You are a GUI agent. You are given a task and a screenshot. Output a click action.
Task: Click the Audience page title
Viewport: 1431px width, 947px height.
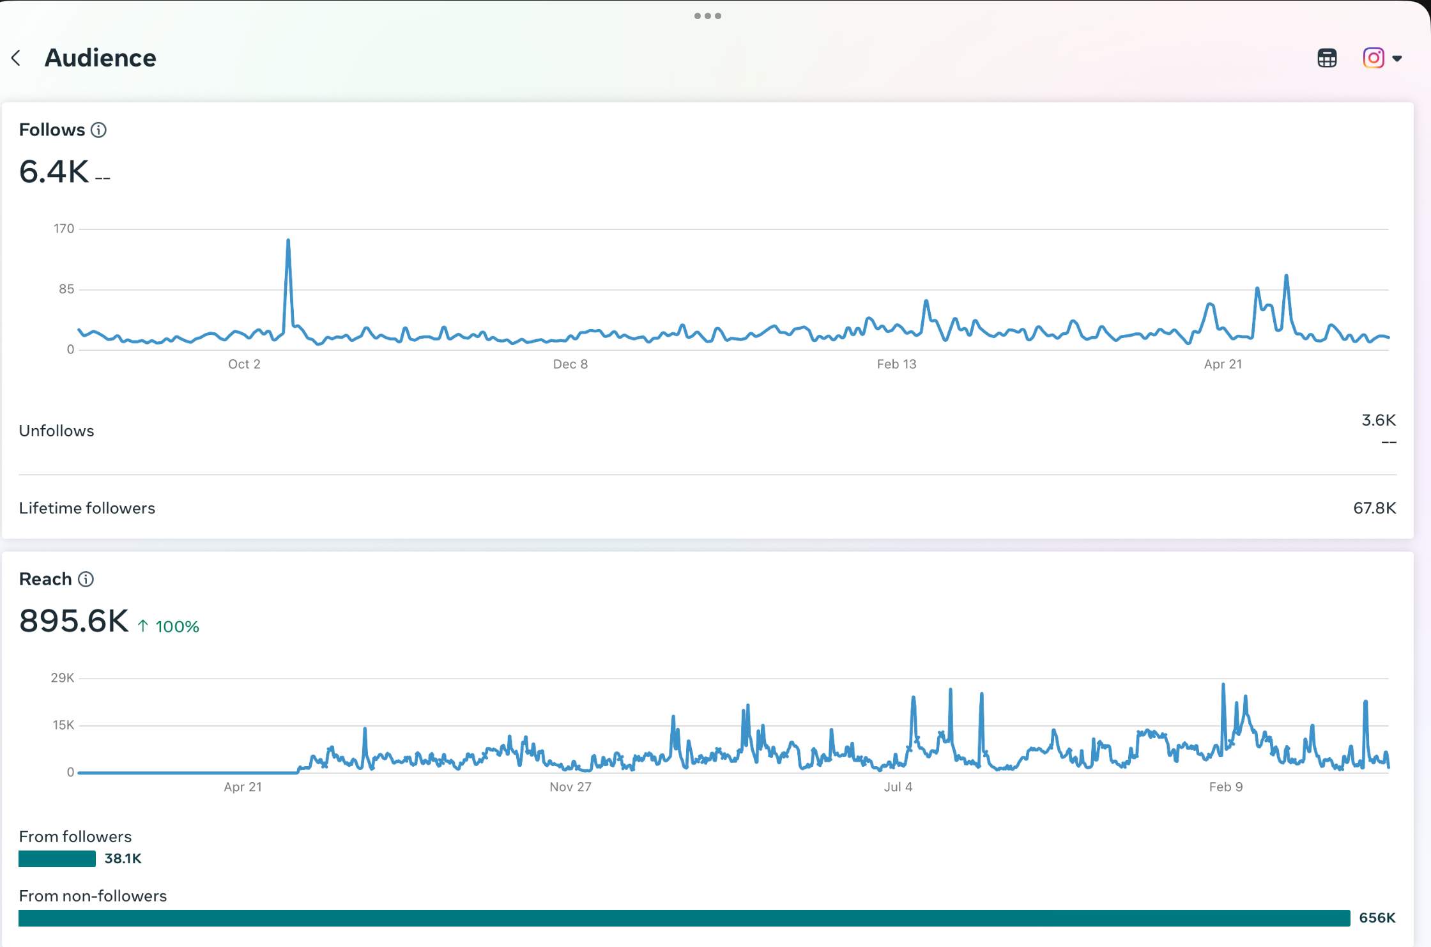(100, 58)
